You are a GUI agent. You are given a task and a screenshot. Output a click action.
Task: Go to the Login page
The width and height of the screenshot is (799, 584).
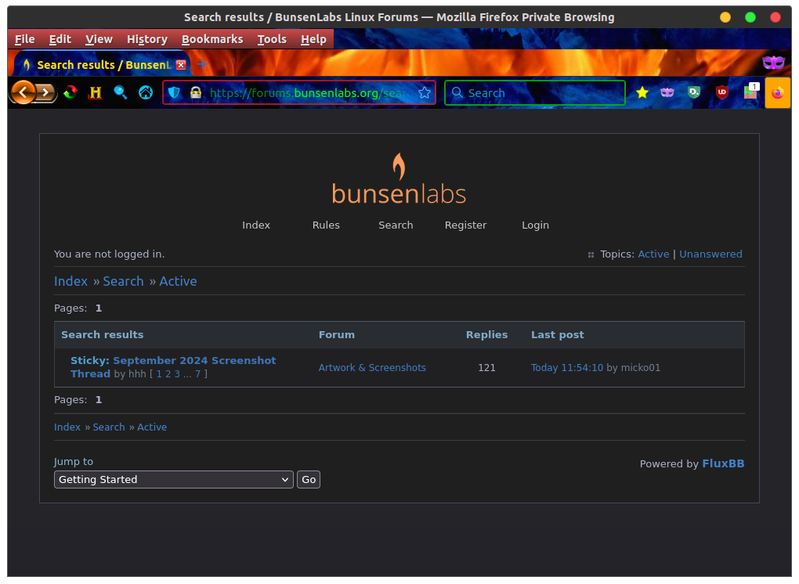(536, 225)
